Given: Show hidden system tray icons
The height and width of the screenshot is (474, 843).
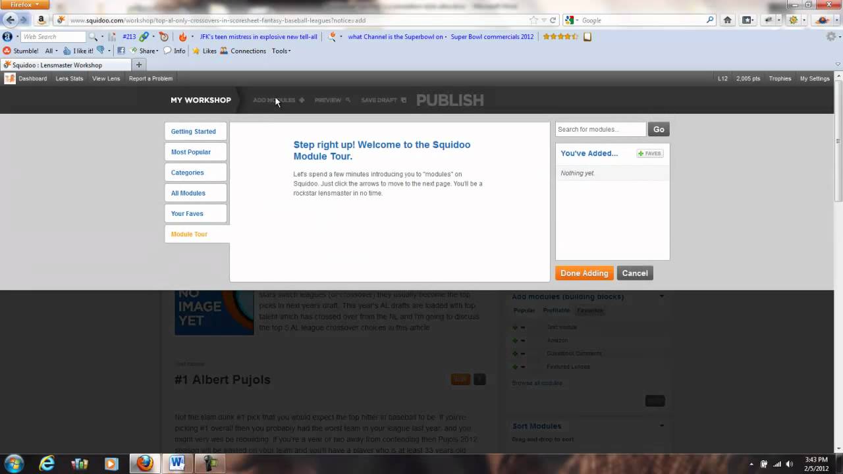Looking at the screenshot, I should coord(751,464).
